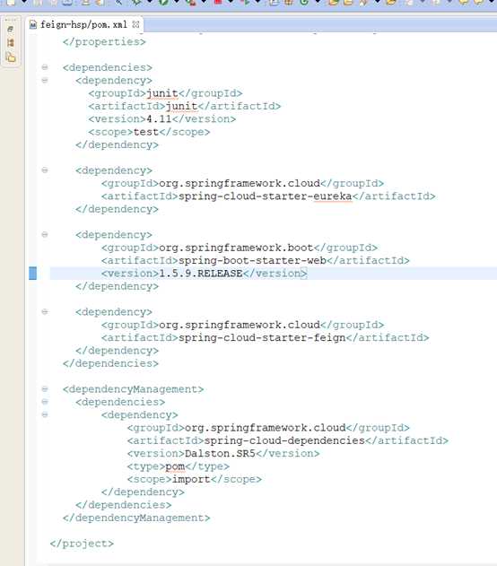Collapse the <dependencies> inside dependencyManagement
Image resolution: width=497 pixels, height=566 pixels.
click(45, 402)
